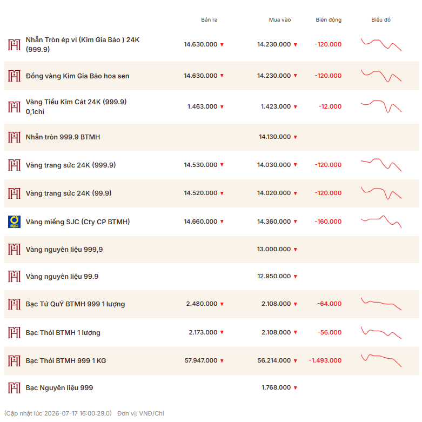422x422 pixels.
Task: Click the update timestamp text at the bottom
Action: 58,413
